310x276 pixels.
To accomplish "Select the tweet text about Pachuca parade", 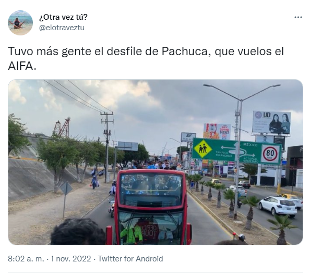I will [x=146, y=59].
